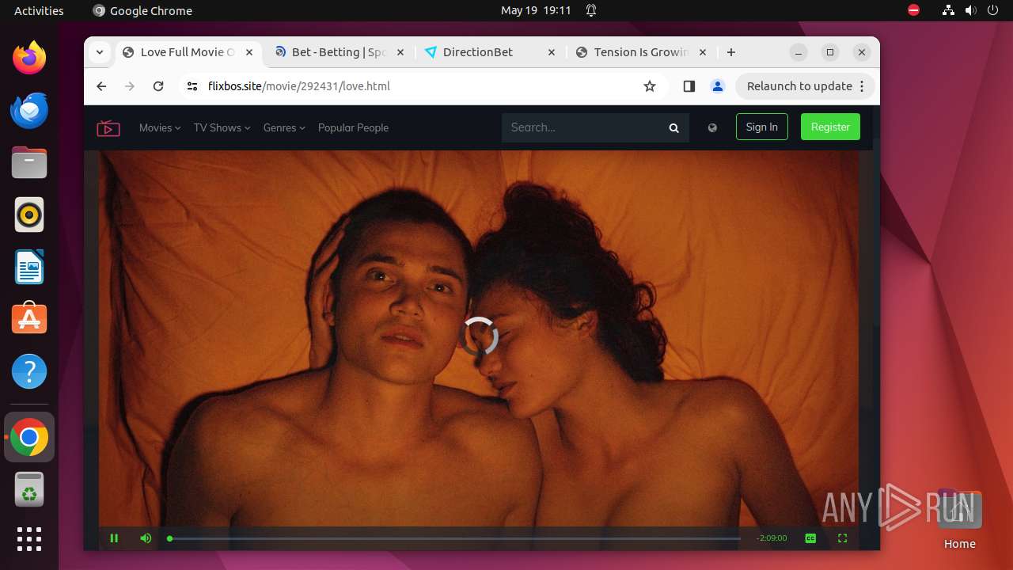Focus the site Search field
The width and height of the screenshot is (1013, 570).
[584, 127]
